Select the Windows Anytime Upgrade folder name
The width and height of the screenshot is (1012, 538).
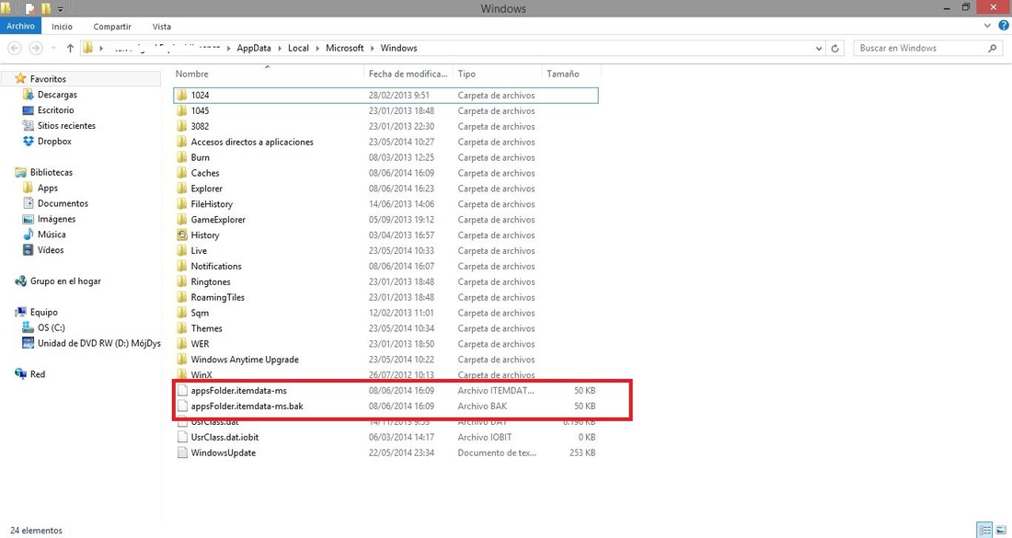[245, 360]
